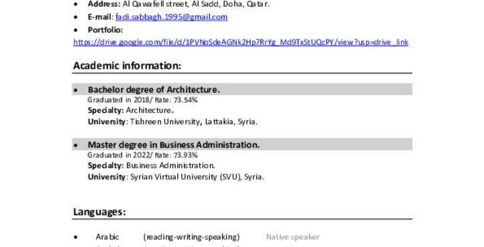Click the Address label text

tap(104, 4)
